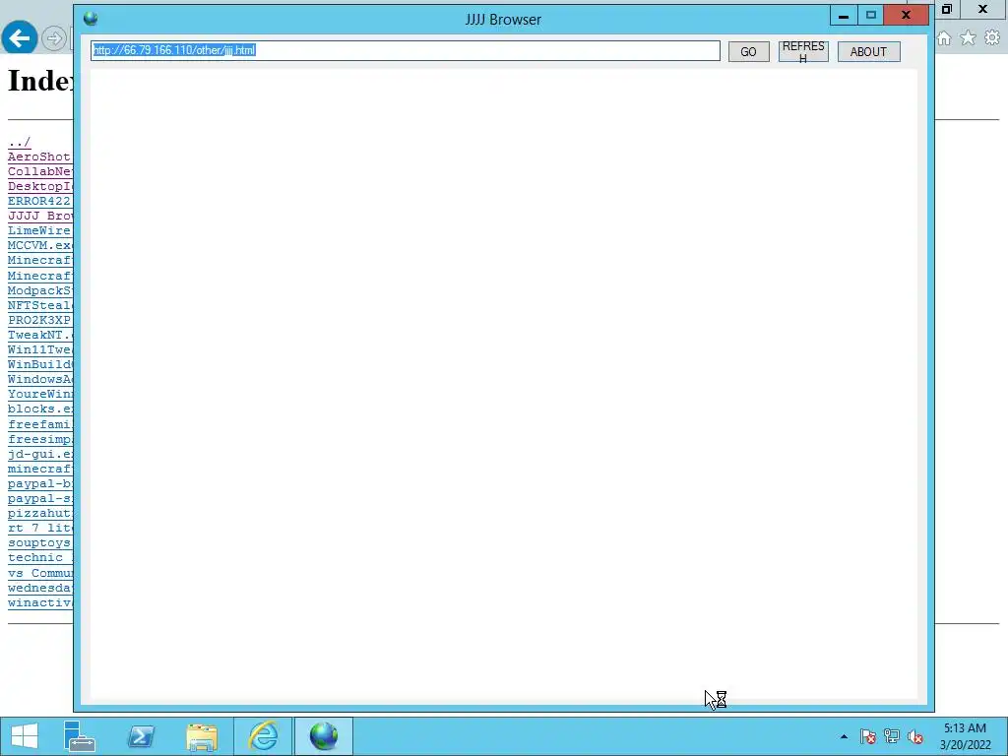The image size is (1008, 756).
Task: Open the WinBuild link in index
Action: point(39,364)
